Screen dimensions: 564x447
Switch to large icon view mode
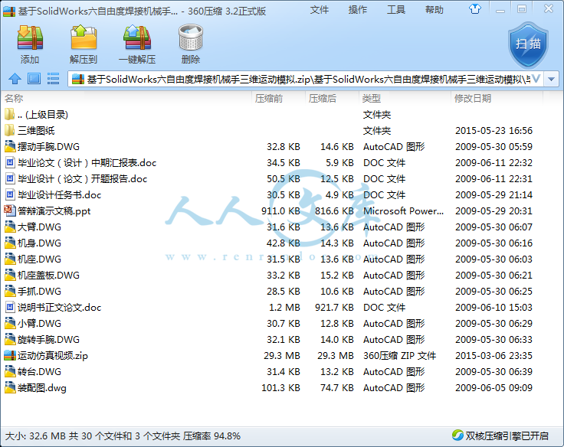coord(34,78)
